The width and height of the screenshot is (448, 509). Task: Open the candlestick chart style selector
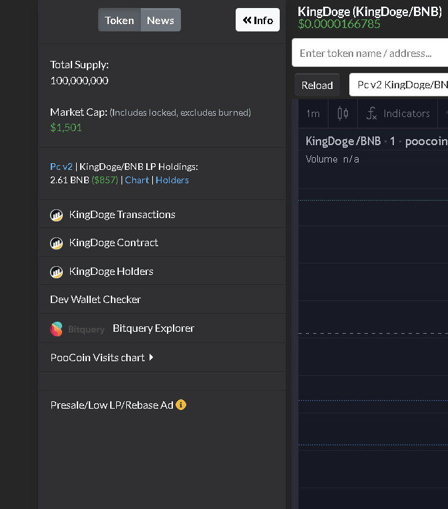point(343,114)
